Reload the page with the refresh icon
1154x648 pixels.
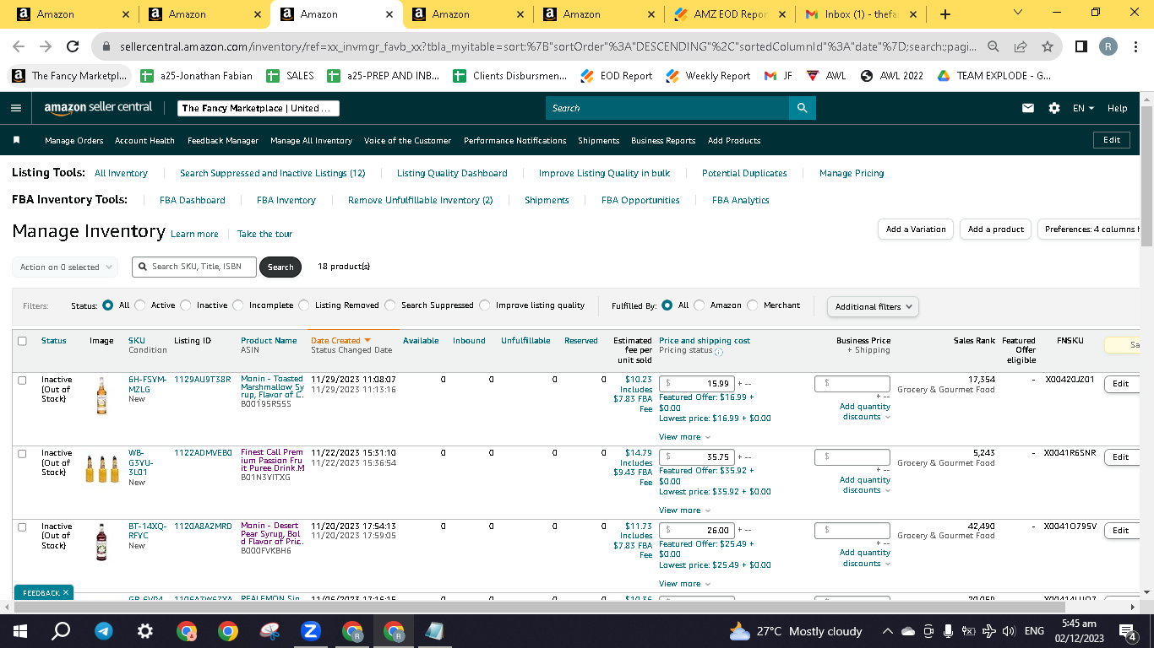pos(73,47)
